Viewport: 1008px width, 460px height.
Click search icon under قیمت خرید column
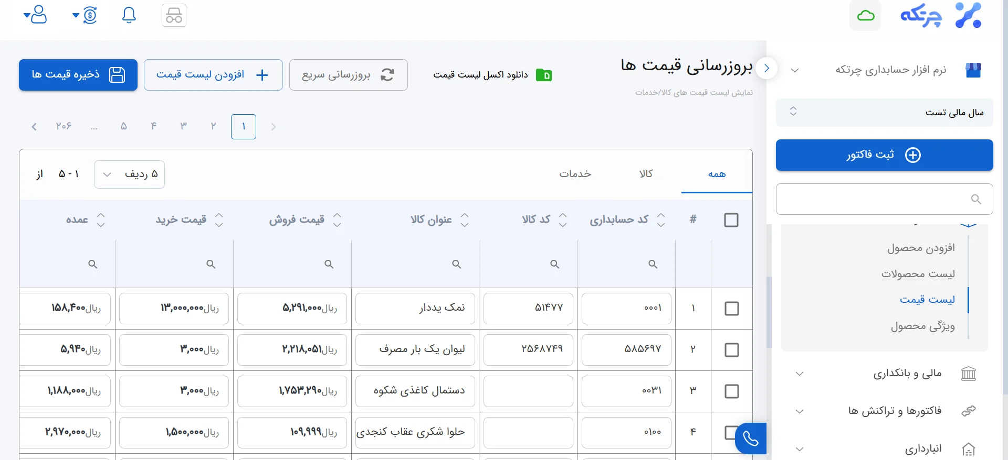pos(211,264)
